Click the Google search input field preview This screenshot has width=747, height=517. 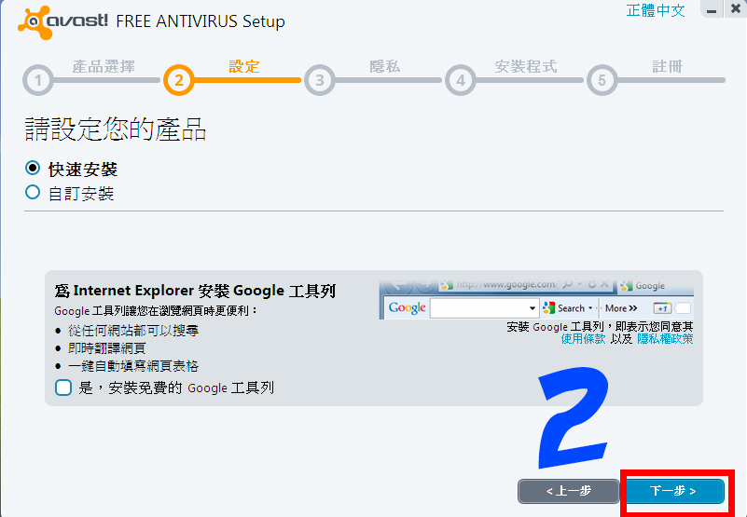pyautogui.click(x=478, y=308)
